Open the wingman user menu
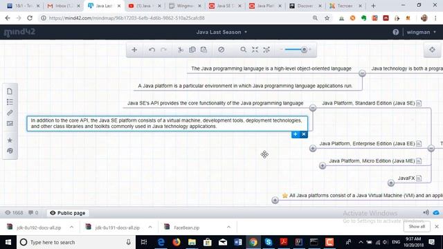Image resolution: width=443 pixels, height=249 pixels. click(x=422, y=33)
